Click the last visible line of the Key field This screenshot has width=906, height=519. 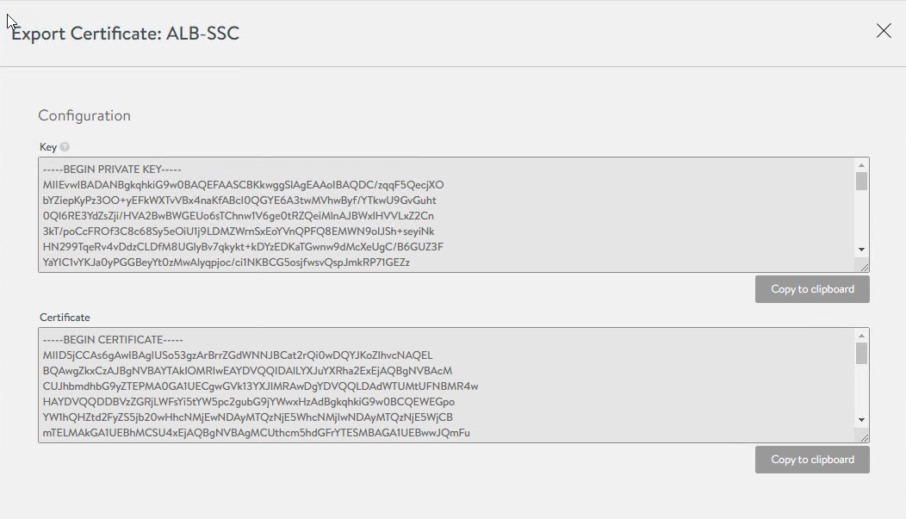pos(227,263)
